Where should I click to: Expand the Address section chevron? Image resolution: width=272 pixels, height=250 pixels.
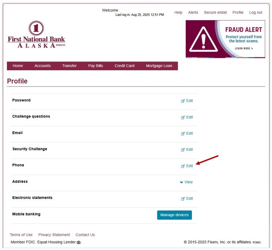181,182
